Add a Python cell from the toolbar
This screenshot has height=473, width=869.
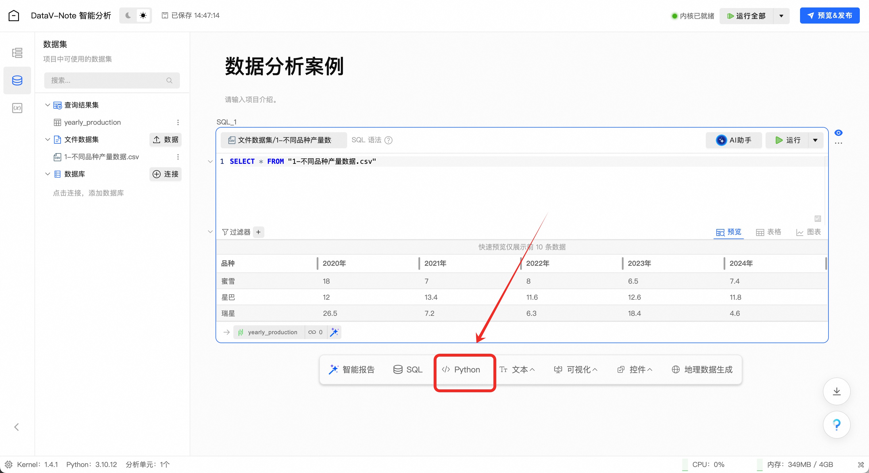[461, 370]
